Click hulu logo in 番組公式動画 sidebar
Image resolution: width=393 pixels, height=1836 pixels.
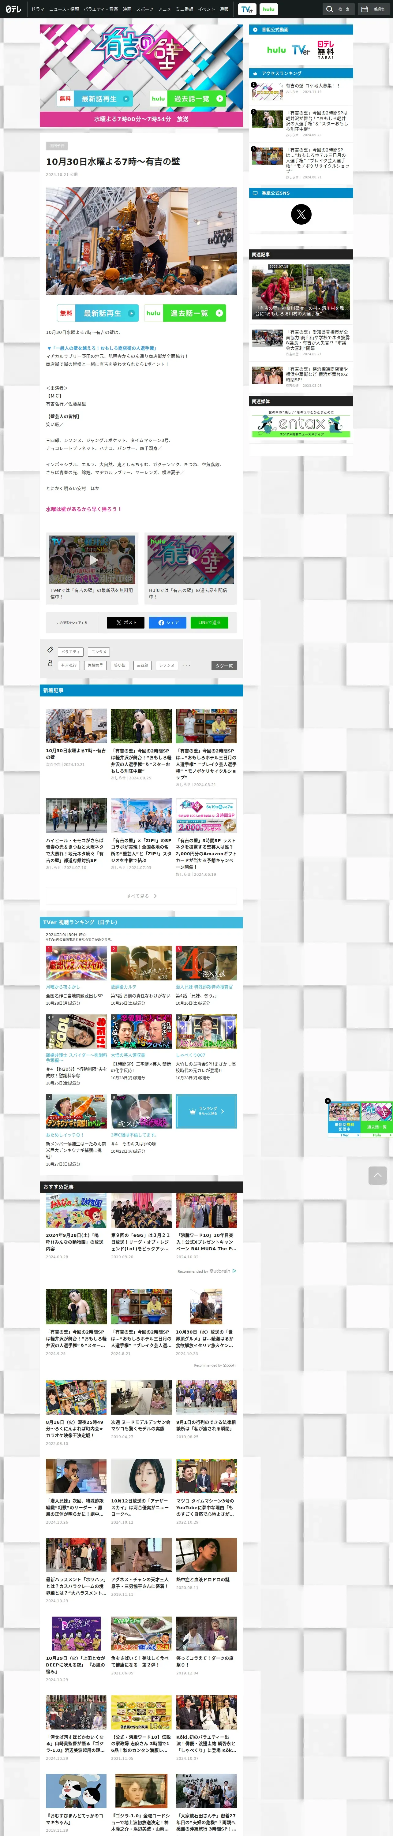276,50
